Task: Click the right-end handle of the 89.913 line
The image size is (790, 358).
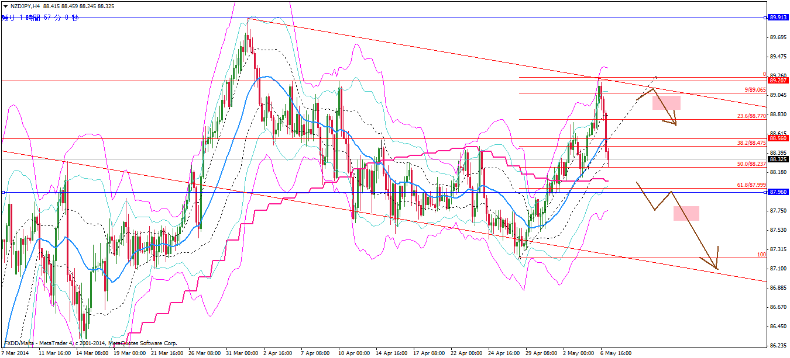Action: 766,18
